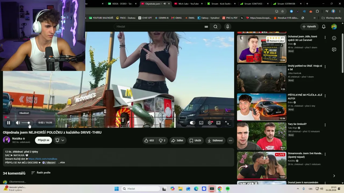Switch to the Stream 120475403 tab
344x193 pixels.
pyautogui.click(x=254, y=4)
